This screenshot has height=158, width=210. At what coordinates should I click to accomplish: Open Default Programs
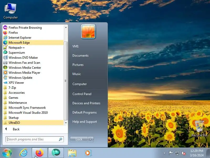pos(85,112)
